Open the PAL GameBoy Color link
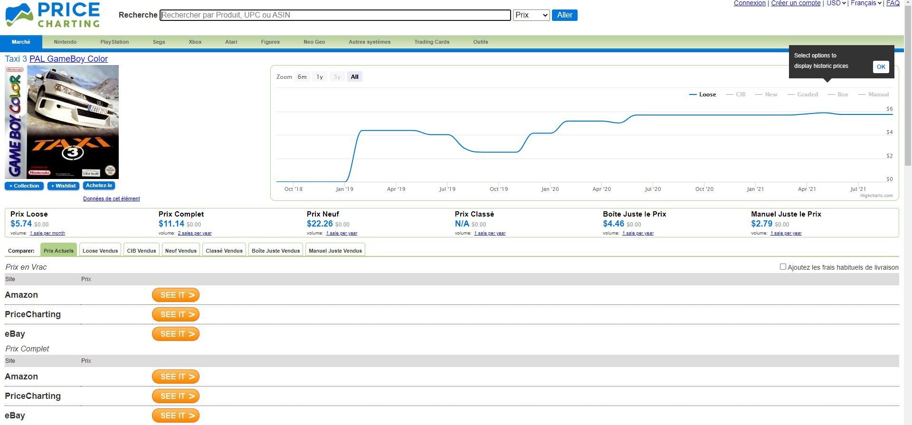The image size is (912, 425). point(68,59)
